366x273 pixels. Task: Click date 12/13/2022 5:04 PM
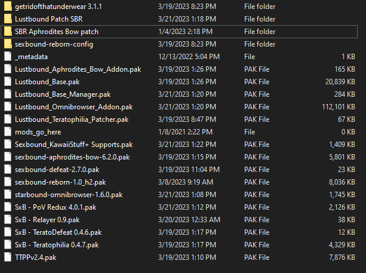pyautogui.click(x=189, y=57)
